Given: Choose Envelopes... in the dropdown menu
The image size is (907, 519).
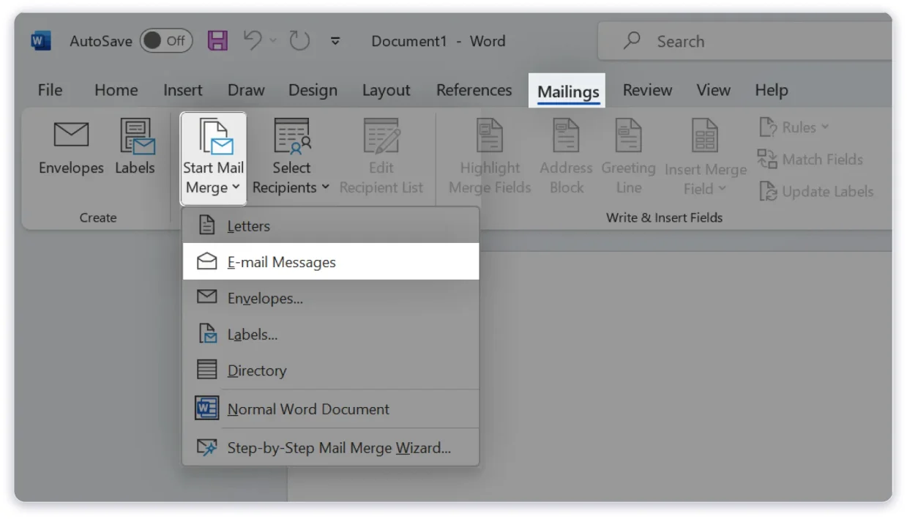Looking at the screenshot, I should (x=331, y=298).
